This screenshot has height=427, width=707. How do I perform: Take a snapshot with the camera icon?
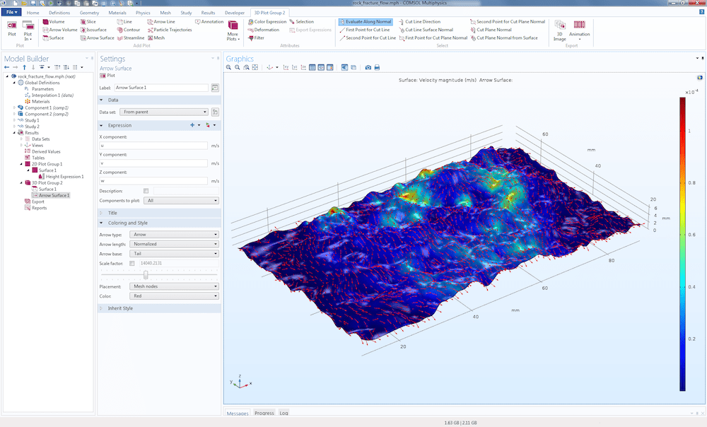tap(368, 67)
